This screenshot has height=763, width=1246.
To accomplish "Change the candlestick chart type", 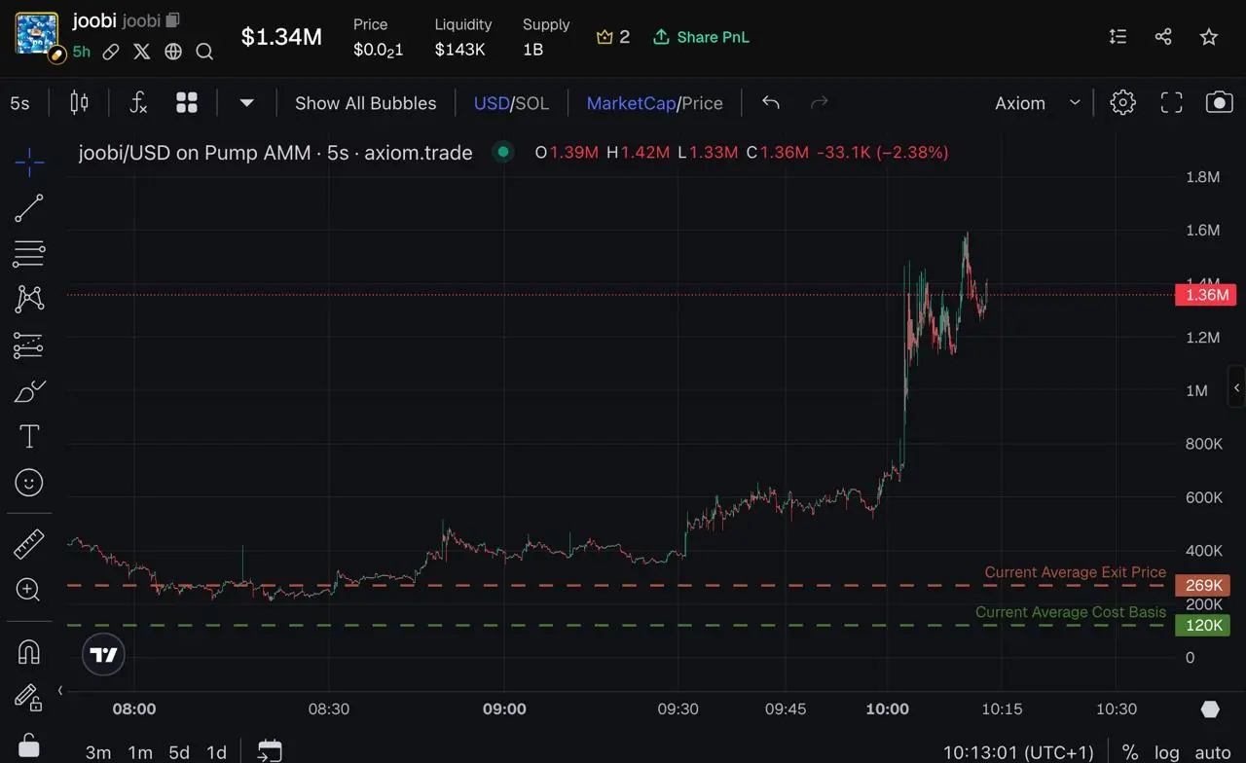I will (79, 103).
